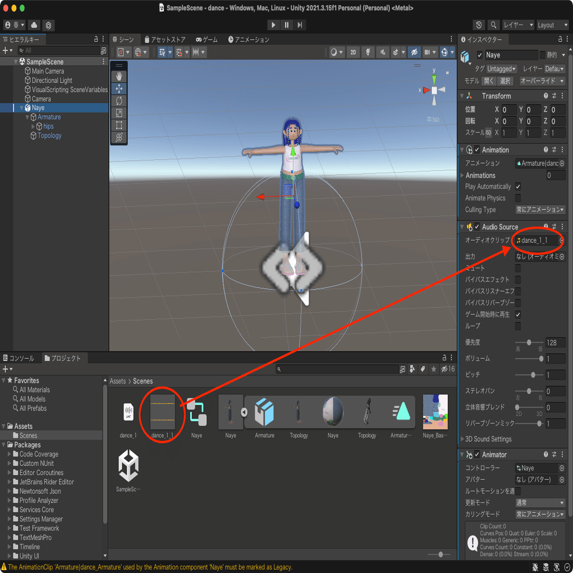Viewport: 573px width, 573px height.
Task: Enable the ミュート checkbox
Action: tap(518, 268)
